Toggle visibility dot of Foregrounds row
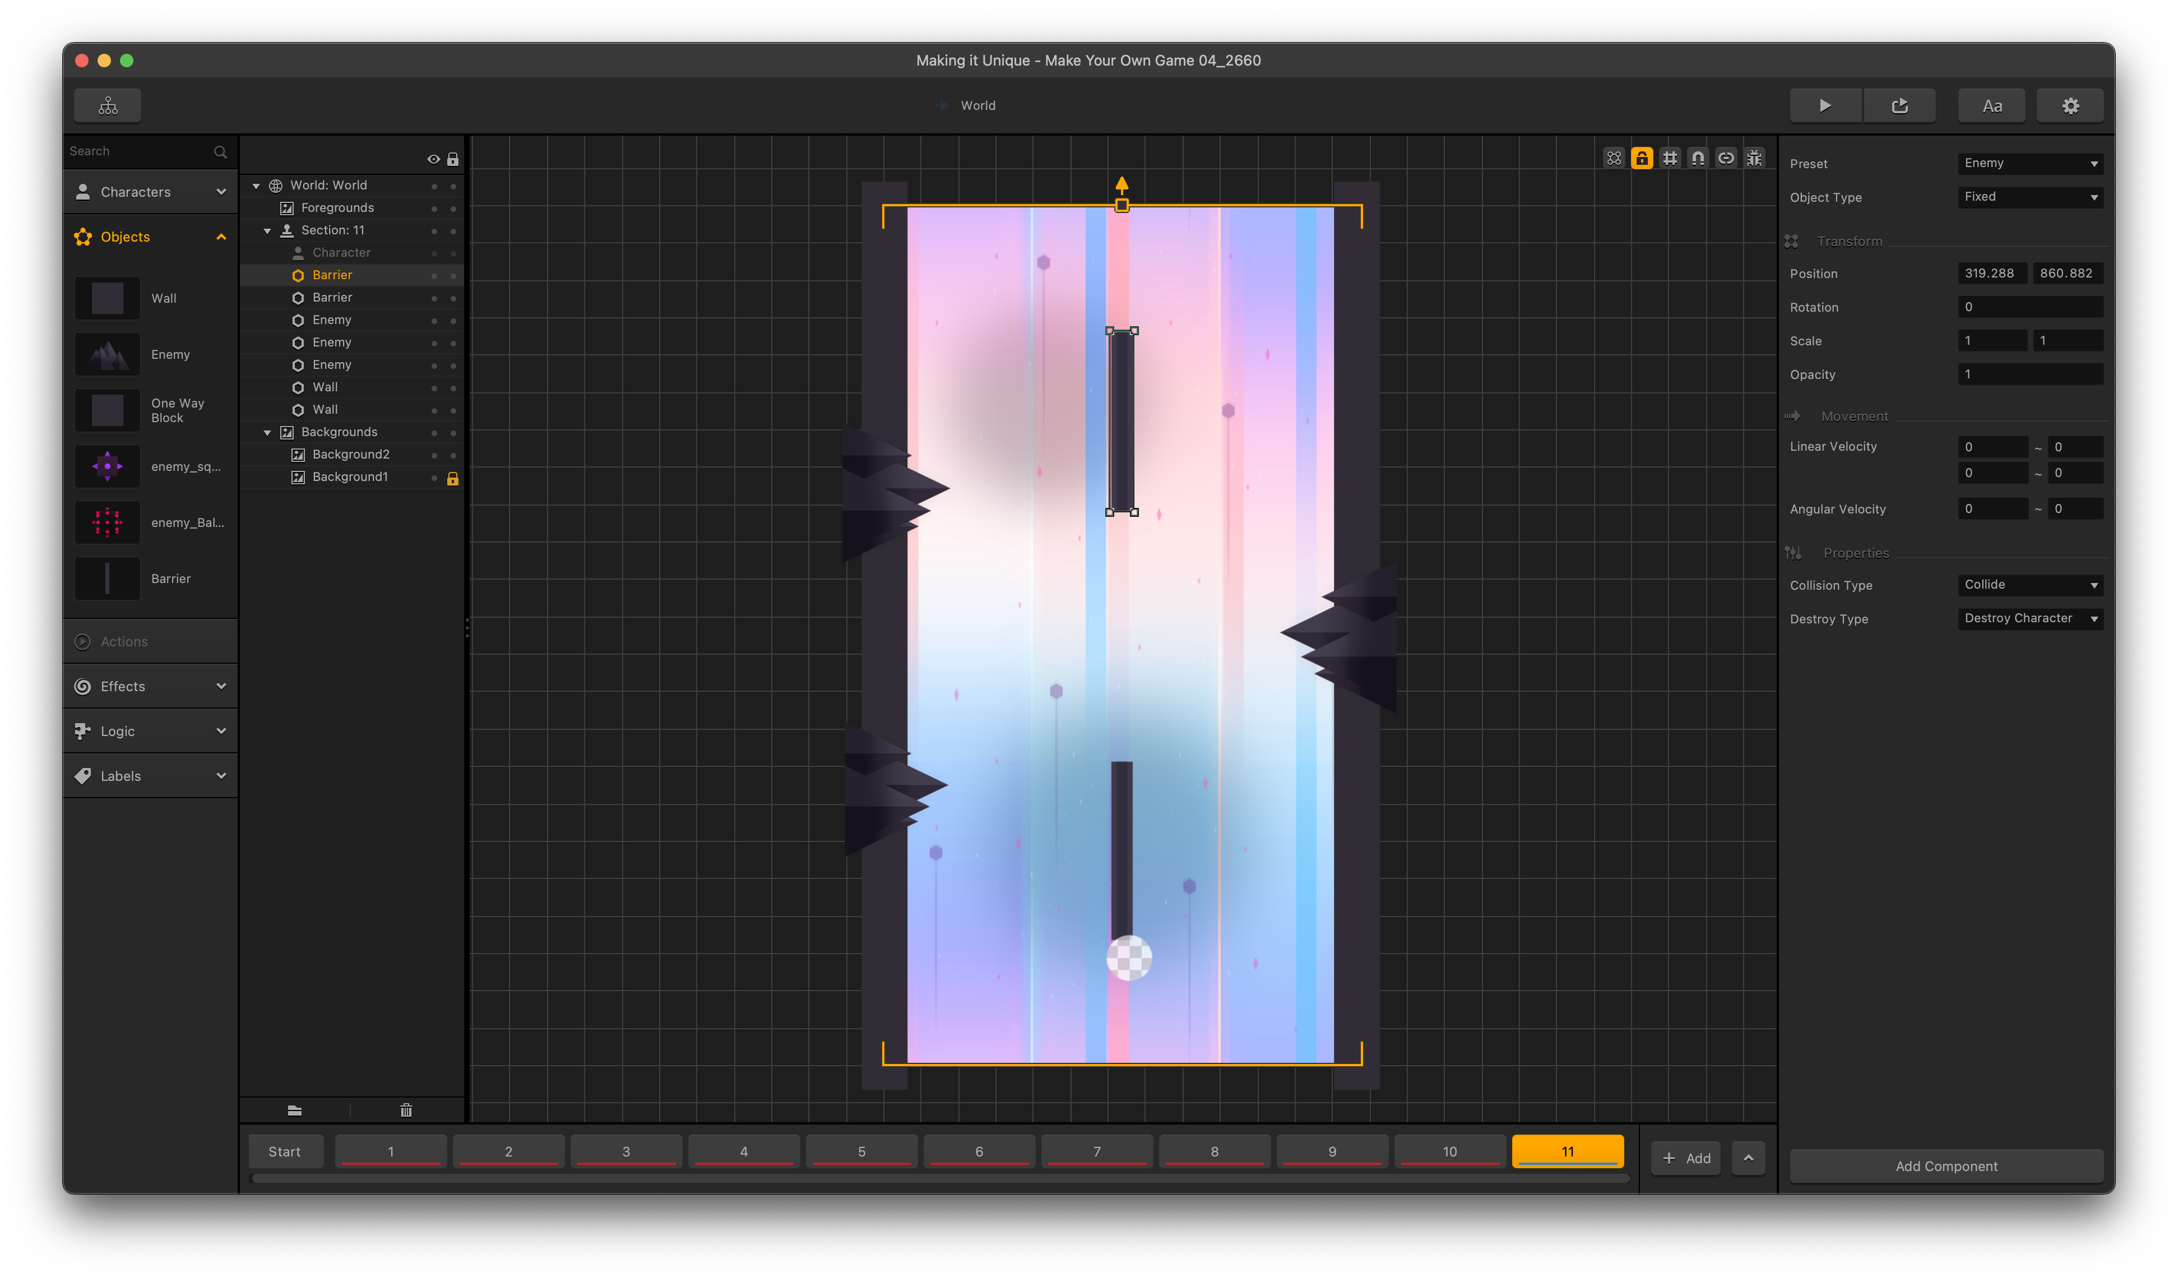Screen dimensions: 2178x1277 click(434, 209)
